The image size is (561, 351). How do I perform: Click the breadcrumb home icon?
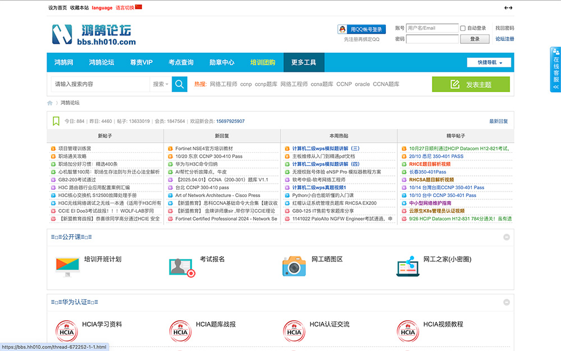(x=50, y=103)
